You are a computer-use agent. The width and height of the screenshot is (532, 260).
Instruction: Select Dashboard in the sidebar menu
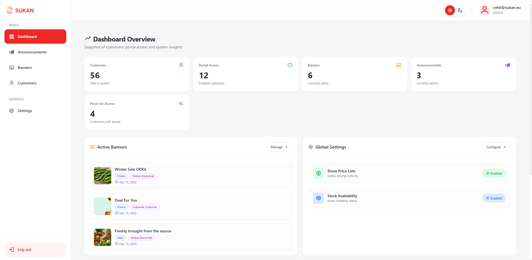pos(27,37)
